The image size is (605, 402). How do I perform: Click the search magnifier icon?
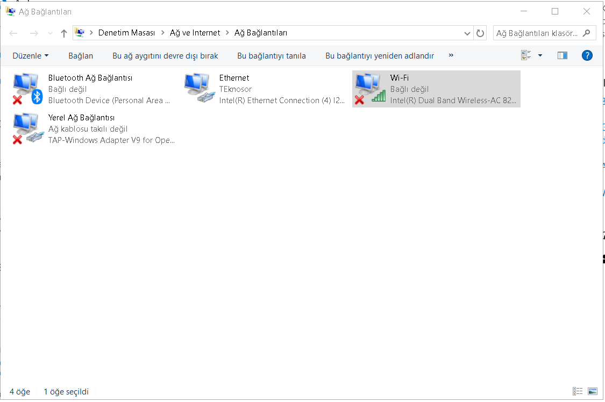click(x=587, y=33)
